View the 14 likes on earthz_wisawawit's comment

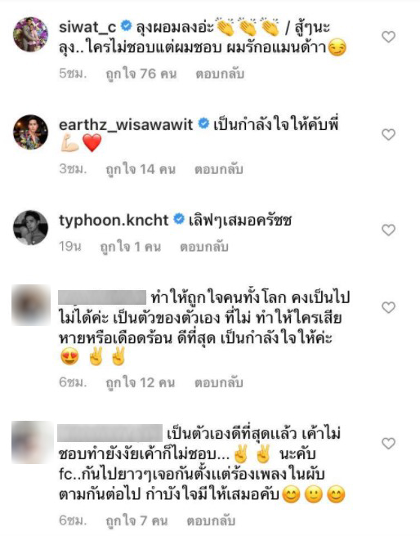(x=141, y=169)
